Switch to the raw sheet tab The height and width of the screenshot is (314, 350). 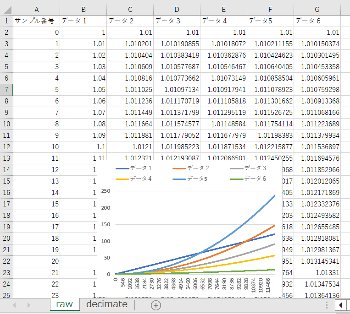click(x=65, y=304)
